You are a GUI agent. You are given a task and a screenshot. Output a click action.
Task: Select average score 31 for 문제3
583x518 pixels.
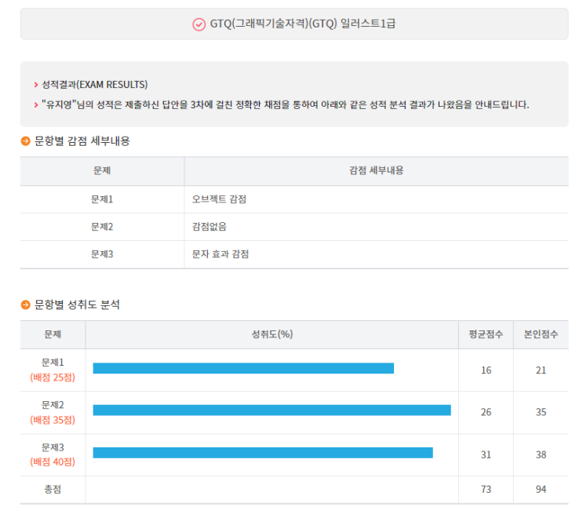[x=486, y=454]
